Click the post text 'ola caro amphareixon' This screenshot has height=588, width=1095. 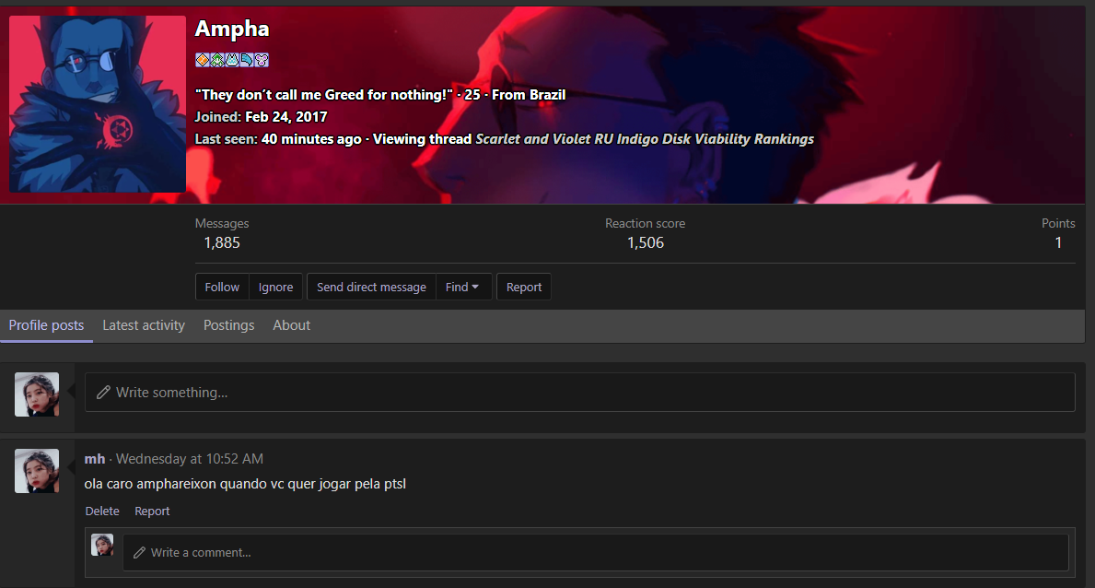pyautogui.click(x=151, y=484)
